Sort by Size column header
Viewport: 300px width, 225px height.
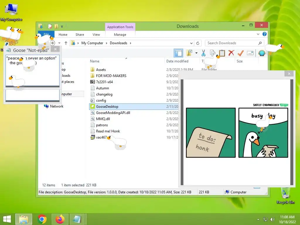pyautogui.click(x=240, y=61)
